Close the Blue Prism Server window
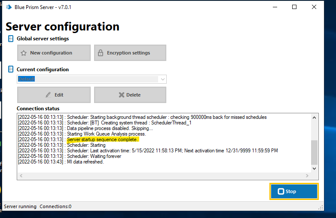 (x=314, y=7)
